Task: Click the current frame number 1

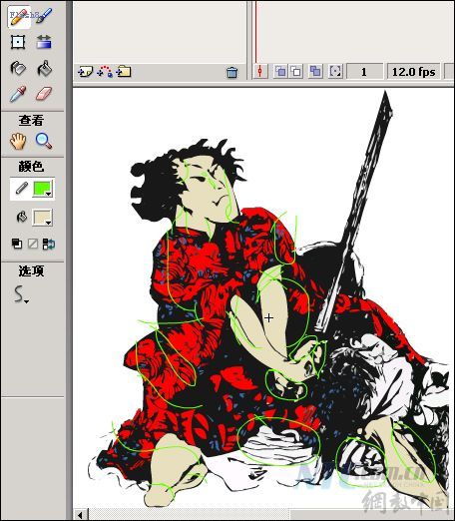Action: 364,72
